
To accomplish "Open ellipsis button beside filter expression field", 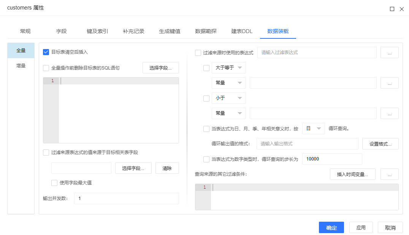I will coord(390,52).
